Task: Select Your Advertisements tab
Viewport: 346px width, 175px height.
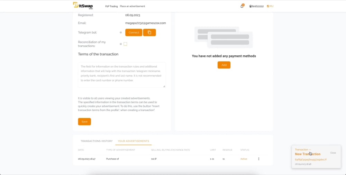Action: 134,141
